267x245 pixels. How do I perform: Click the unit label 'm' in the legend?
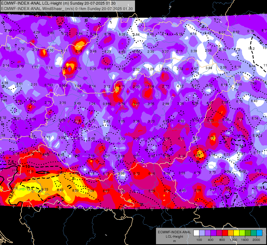pos(175,241)
